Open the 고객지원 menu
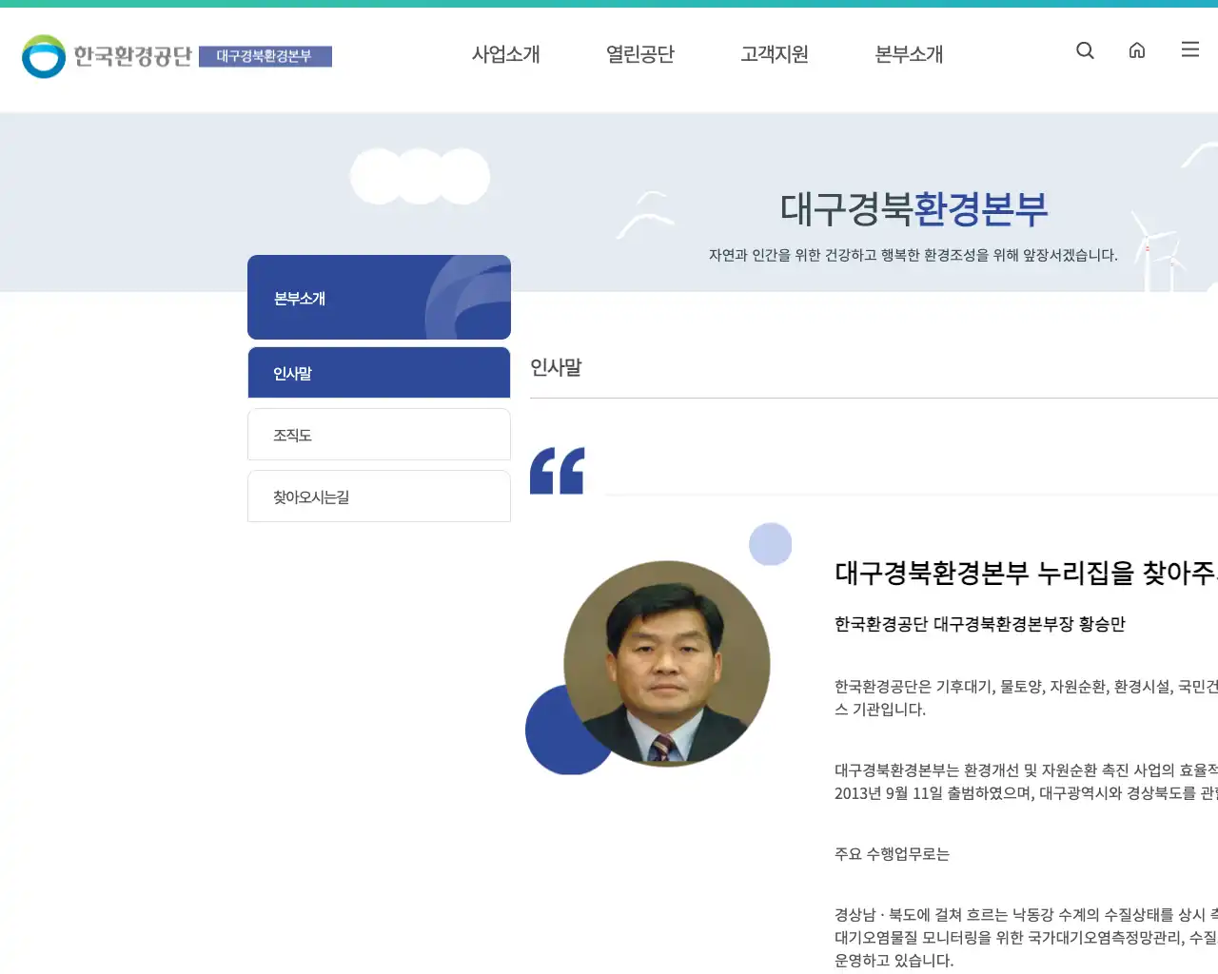 point(775,54)
